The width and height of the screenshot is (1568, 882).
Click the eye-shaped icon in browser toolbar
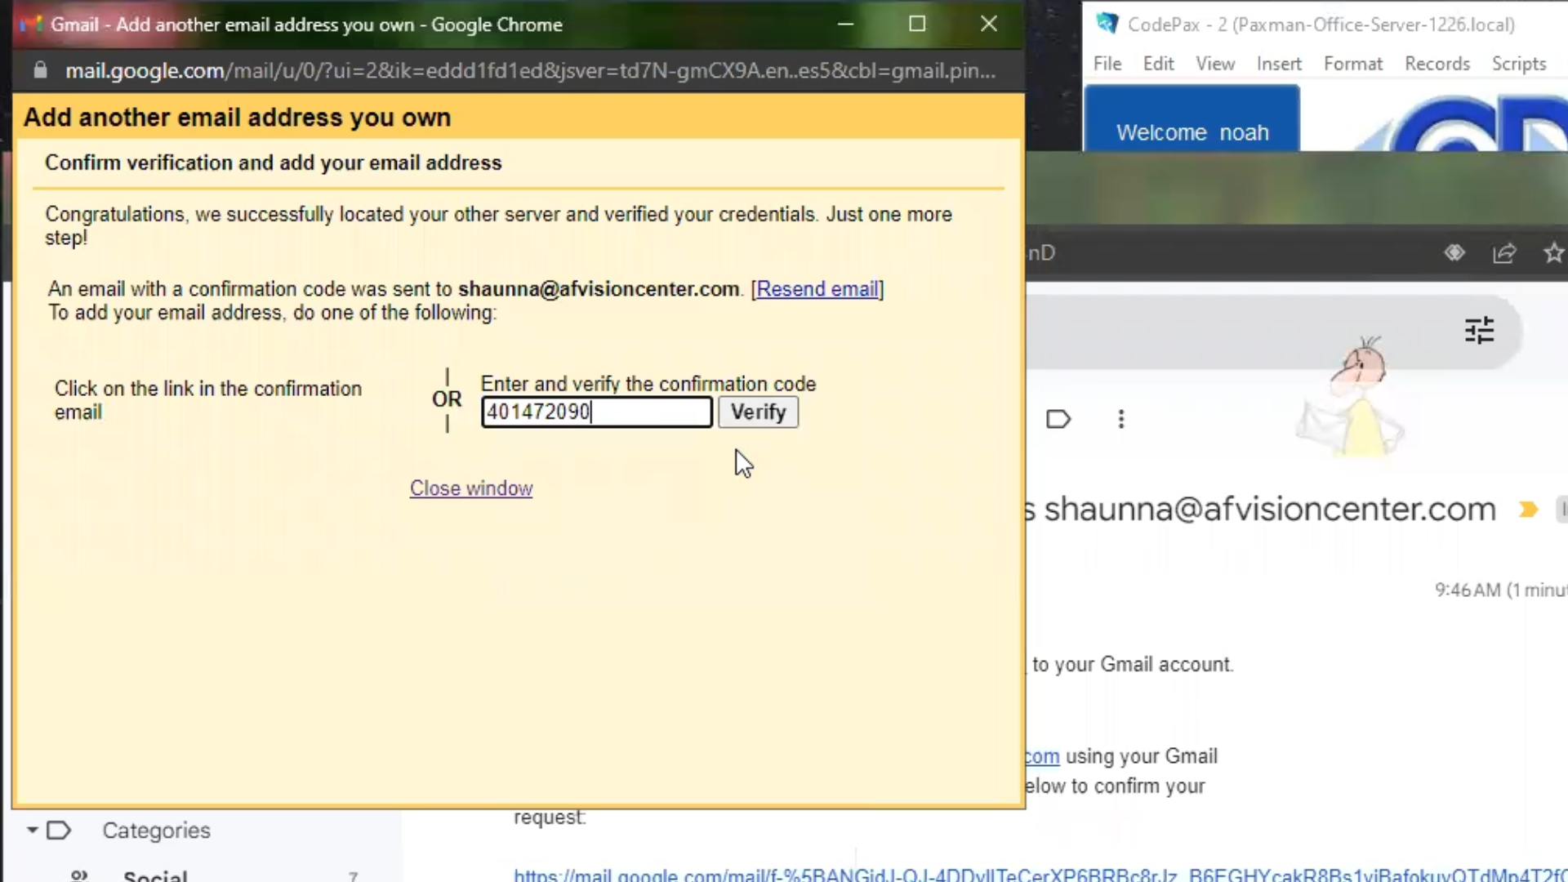[x=1454, y=253]
